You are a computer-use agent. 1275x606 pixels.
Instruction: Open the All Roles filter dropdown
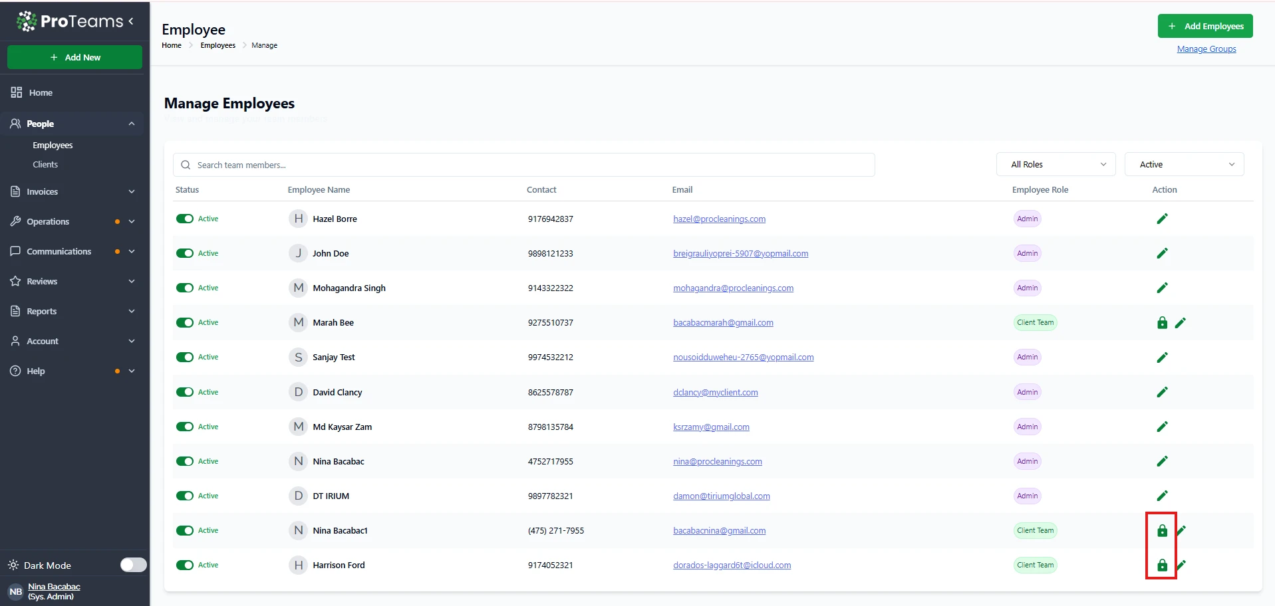tap(1058, 164)
